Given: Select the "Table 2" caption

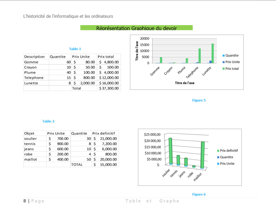Looking at the screenshot, I should [x=48, y=121].
